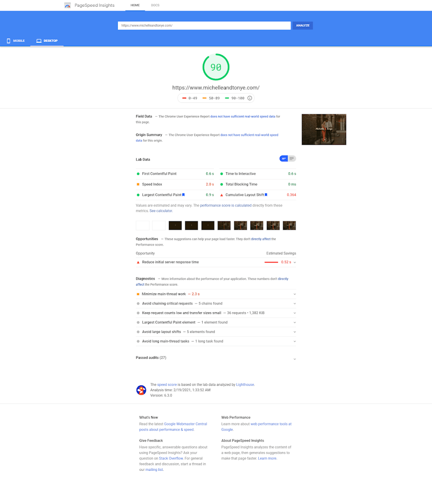Click the orange square beside Speed Index
Screen dimensions: 432x494
[138, 184]
